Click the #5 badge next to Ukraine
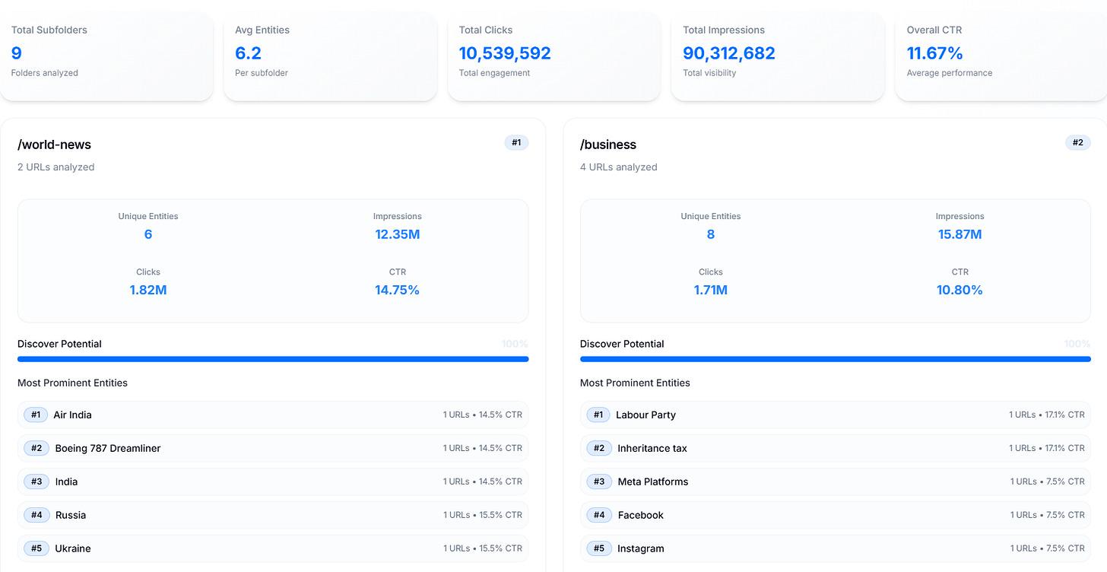The width and height of the screenshot is (1107, 572). (36, 548)
